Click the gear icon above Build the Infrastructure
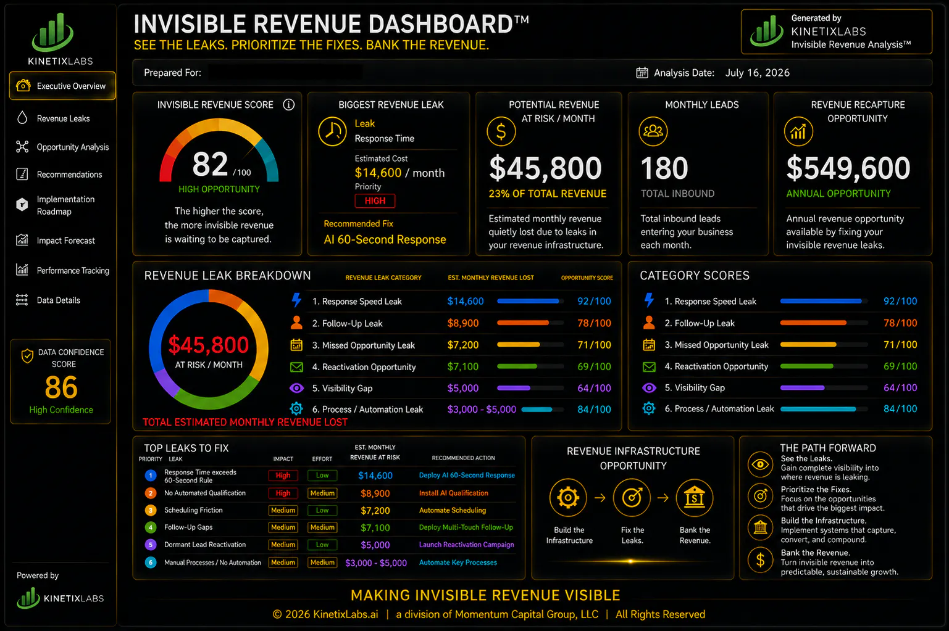 click(568, 497)
